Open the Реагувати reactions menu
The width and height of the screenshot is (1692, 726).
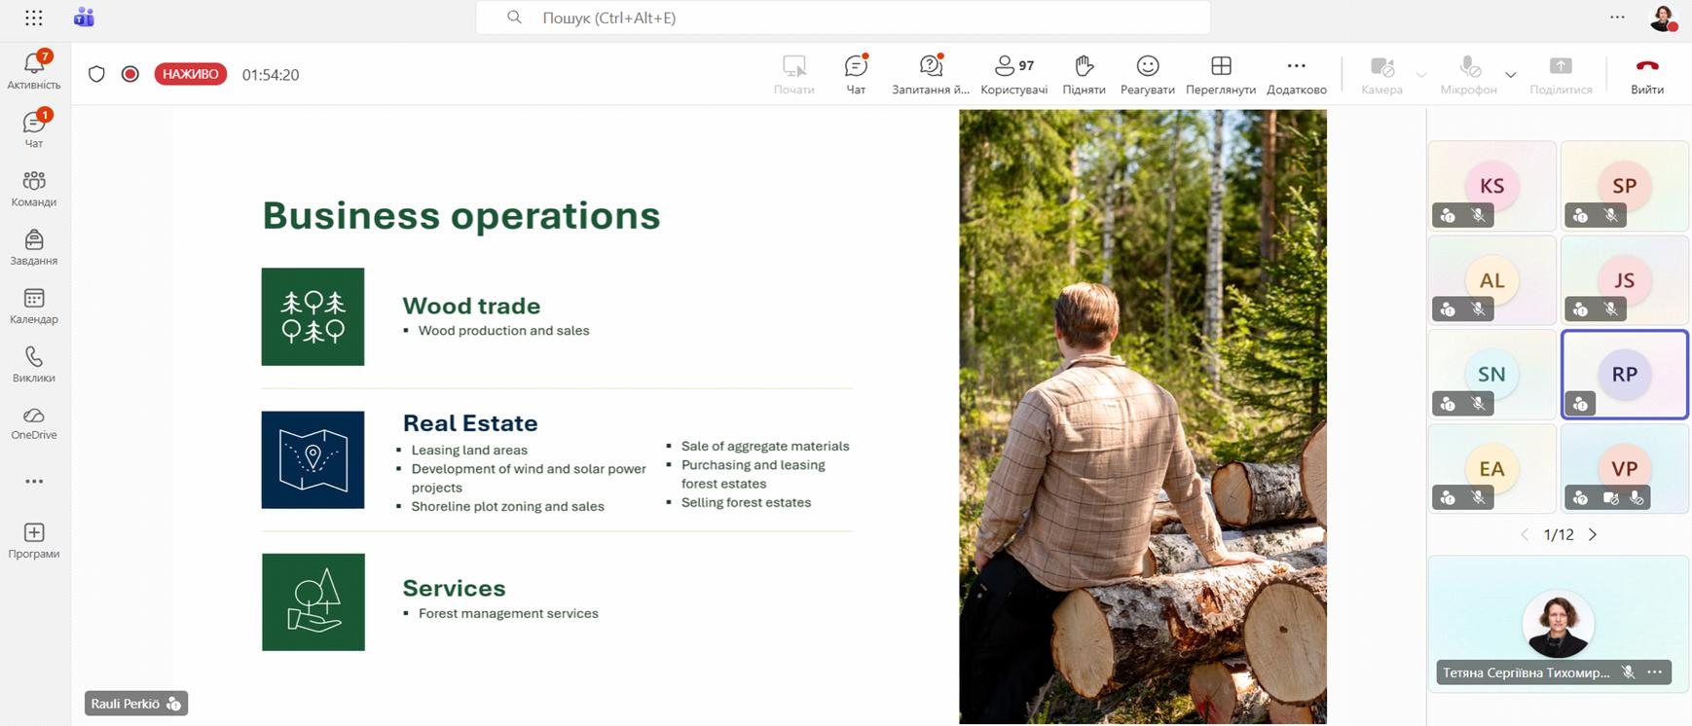(1147, 73)
